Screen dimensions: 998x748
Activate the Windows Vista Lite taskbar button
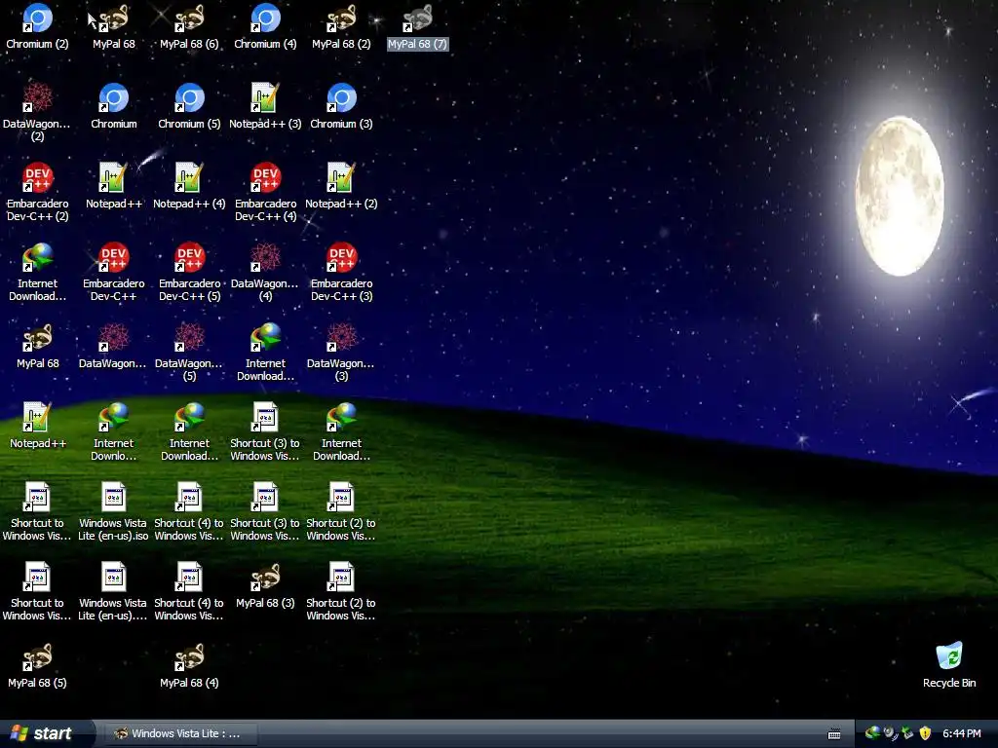click(x=179, y=733)
